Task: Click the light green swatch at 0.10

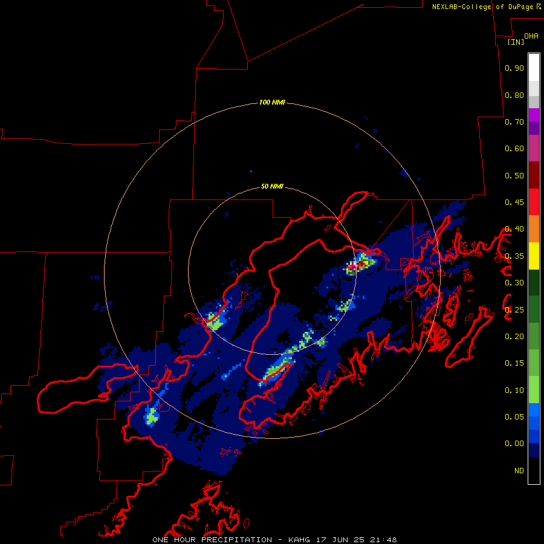Action: point(534,390)
